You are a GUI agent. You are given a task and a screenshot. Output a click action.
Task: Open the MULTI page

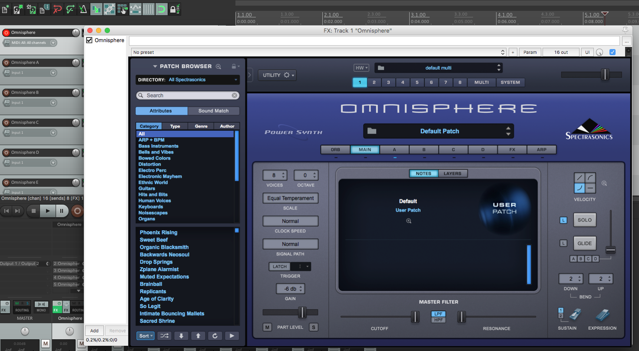tap(481, 82)
